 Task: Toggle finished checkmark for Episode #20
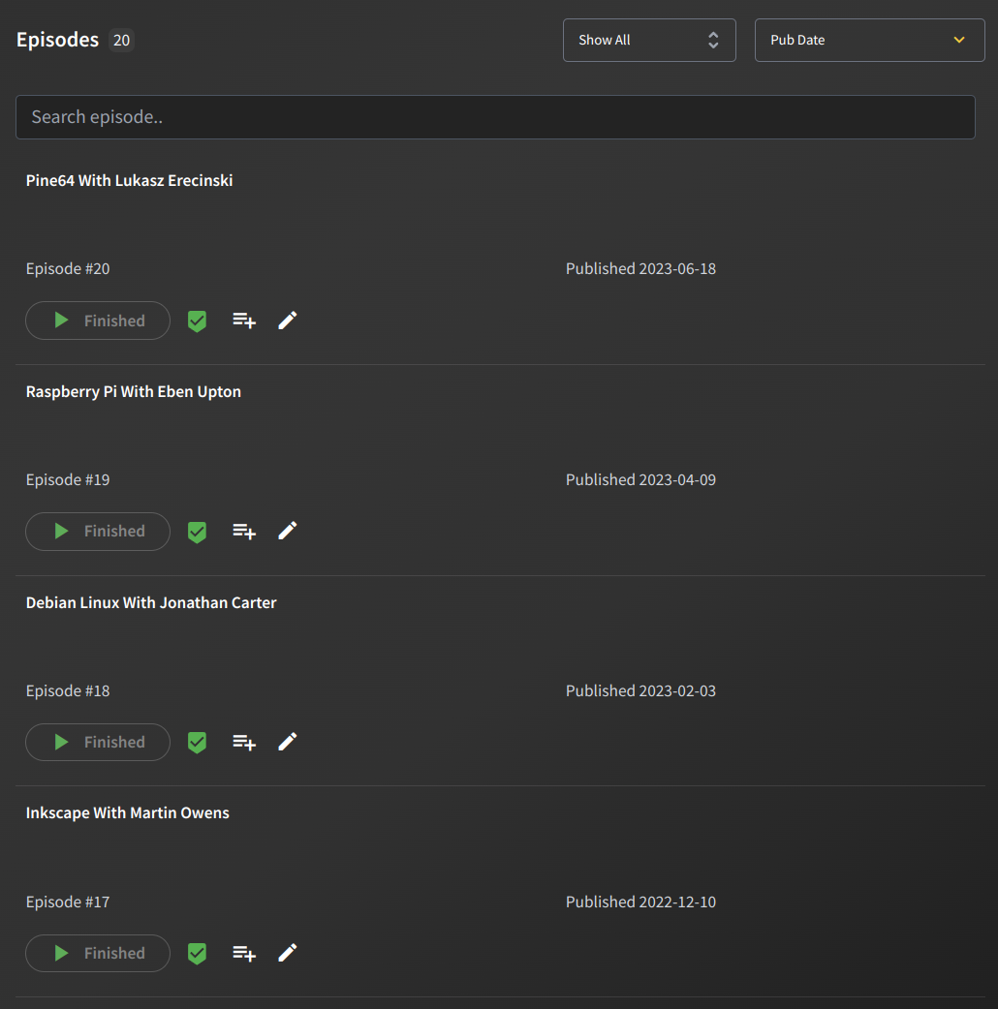[197, 321]
